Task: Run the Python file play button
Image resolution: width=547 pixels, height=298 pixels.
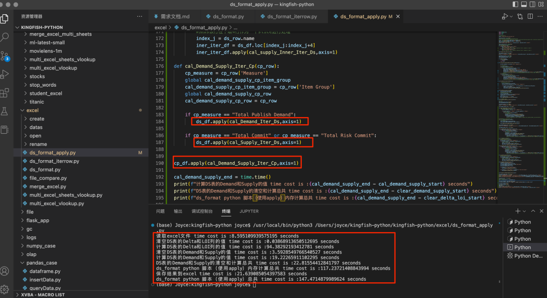Action: tap(504, 16)
